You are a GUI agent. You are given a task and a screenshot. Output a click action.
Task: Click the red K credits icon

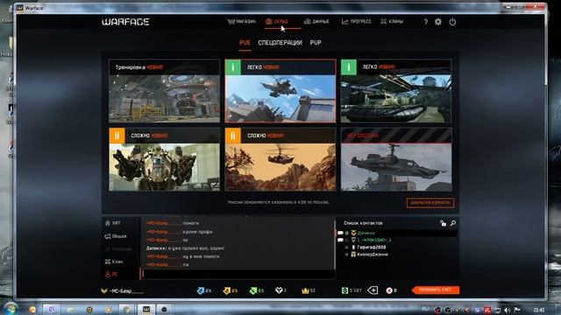[389, 290]
